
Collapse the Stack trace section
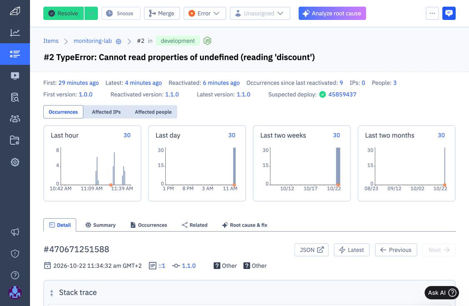[x=52, y=293]
